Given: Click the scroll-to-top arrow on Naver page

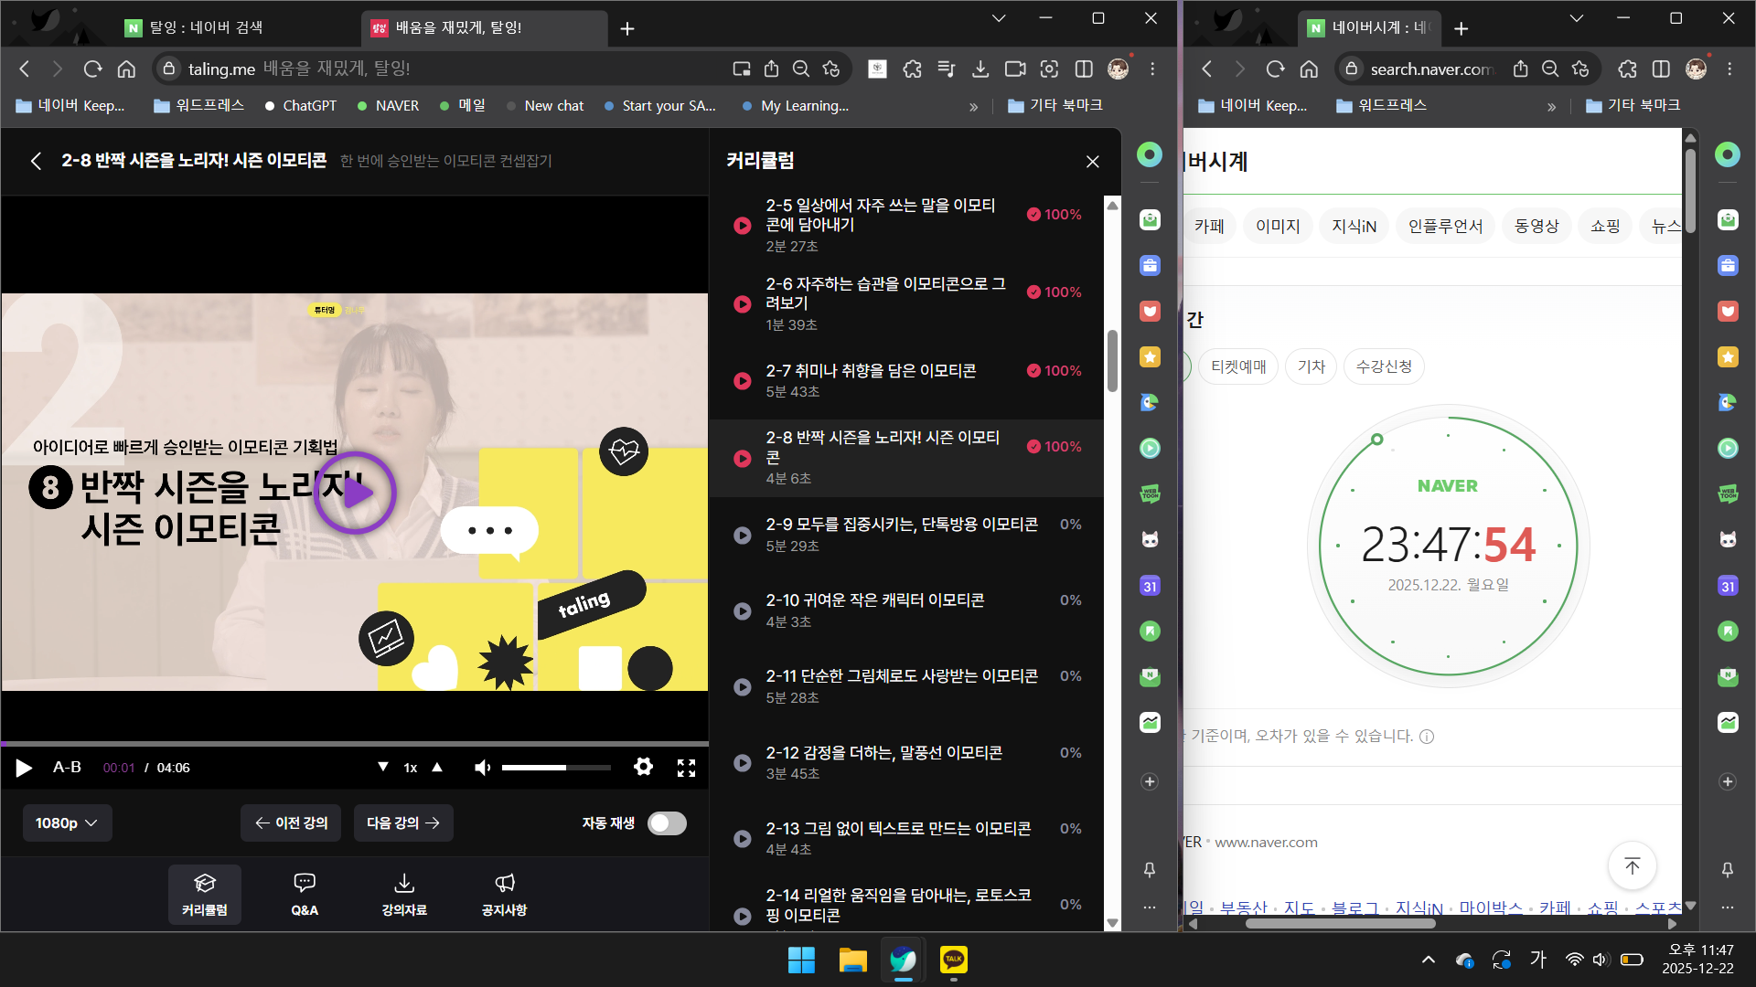Looking at the screenshot, I should tap(1633, 865).
